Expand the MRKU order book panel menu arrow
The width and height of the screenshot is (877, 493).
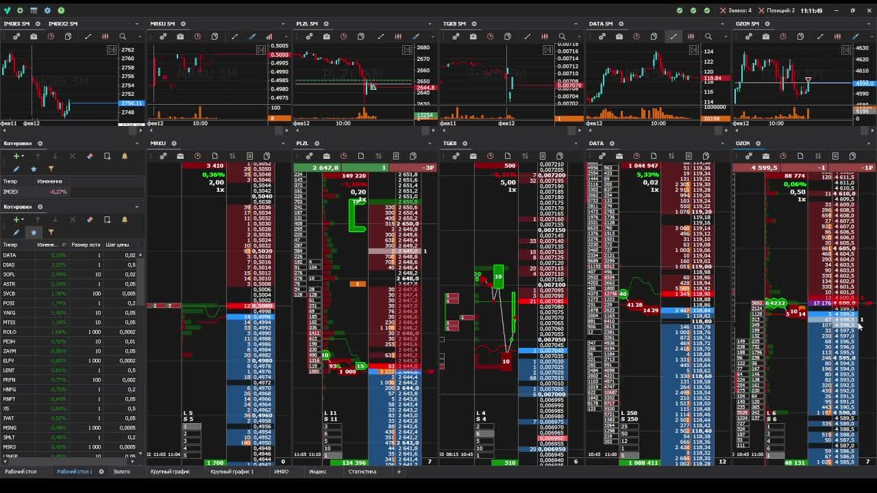(x=284, y=143)
